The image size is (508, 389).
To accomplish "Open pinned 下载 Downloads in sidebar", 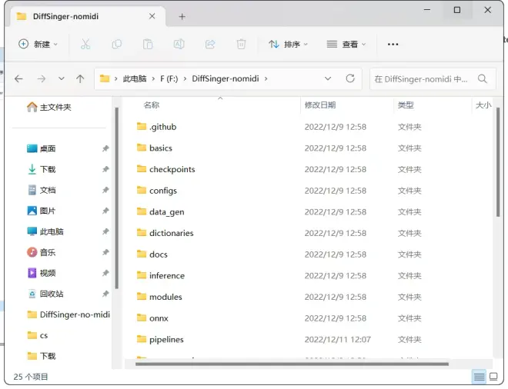I will point(42,169).
